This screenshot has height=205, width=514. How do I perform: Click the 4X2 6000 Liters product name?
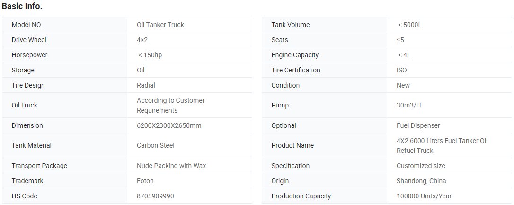442,146
